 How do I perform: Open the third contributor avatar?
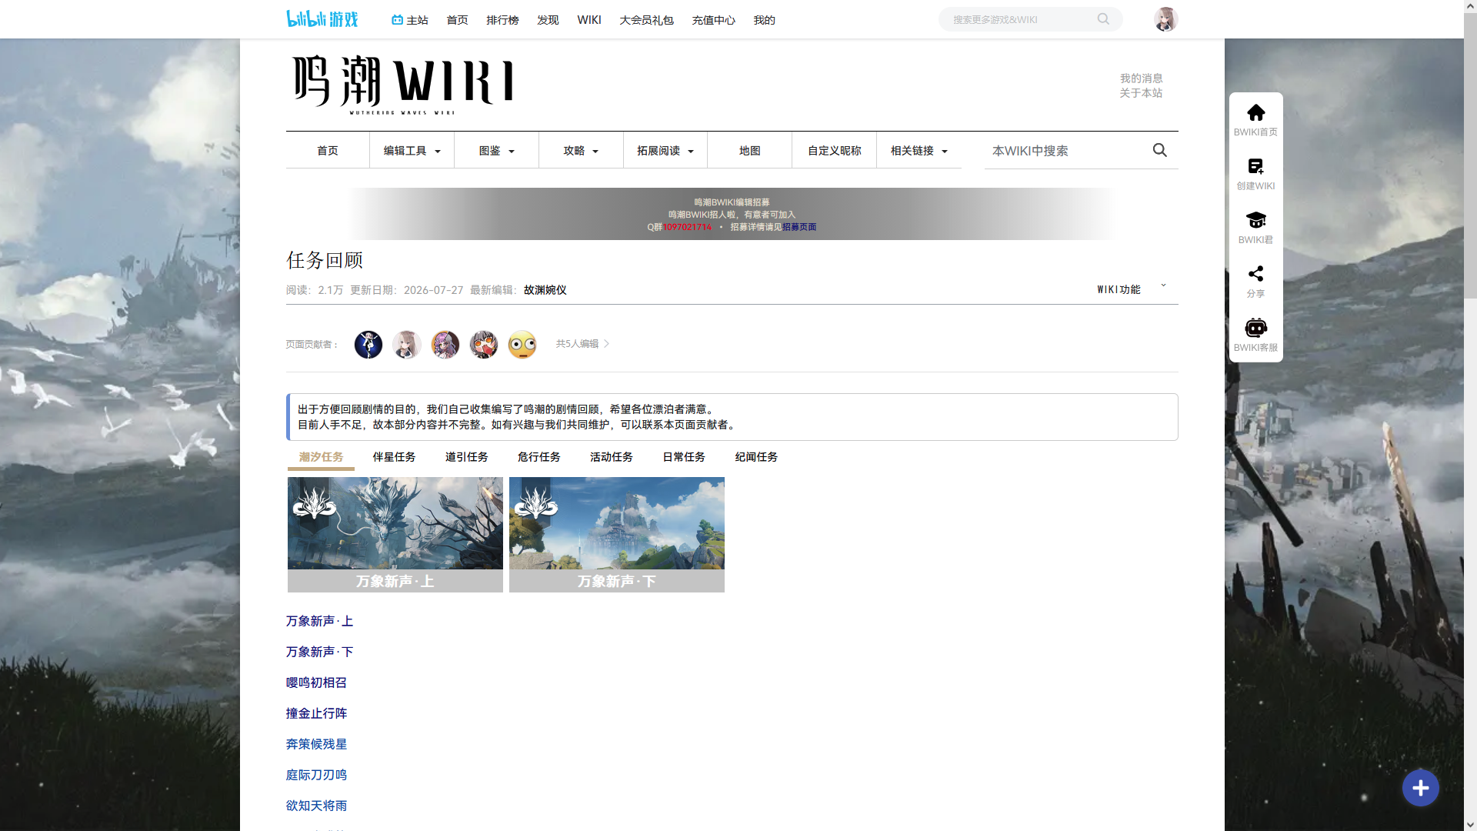tap(445, 345)
